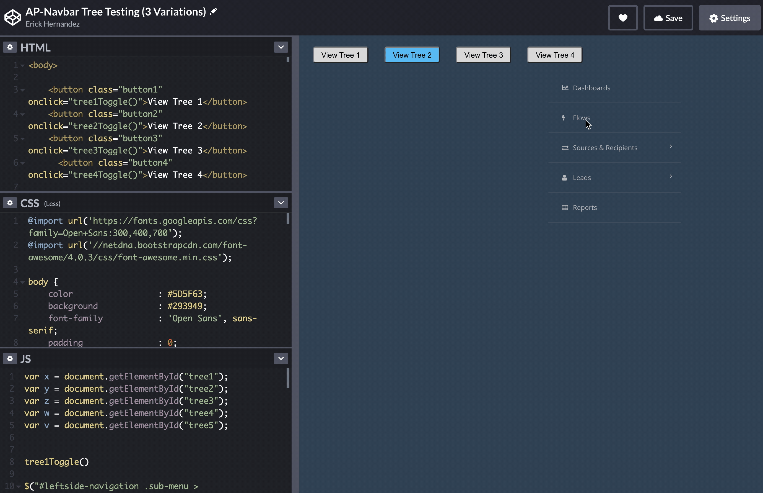
Task: Click the Leads person icon
Action: click(564, 178)
